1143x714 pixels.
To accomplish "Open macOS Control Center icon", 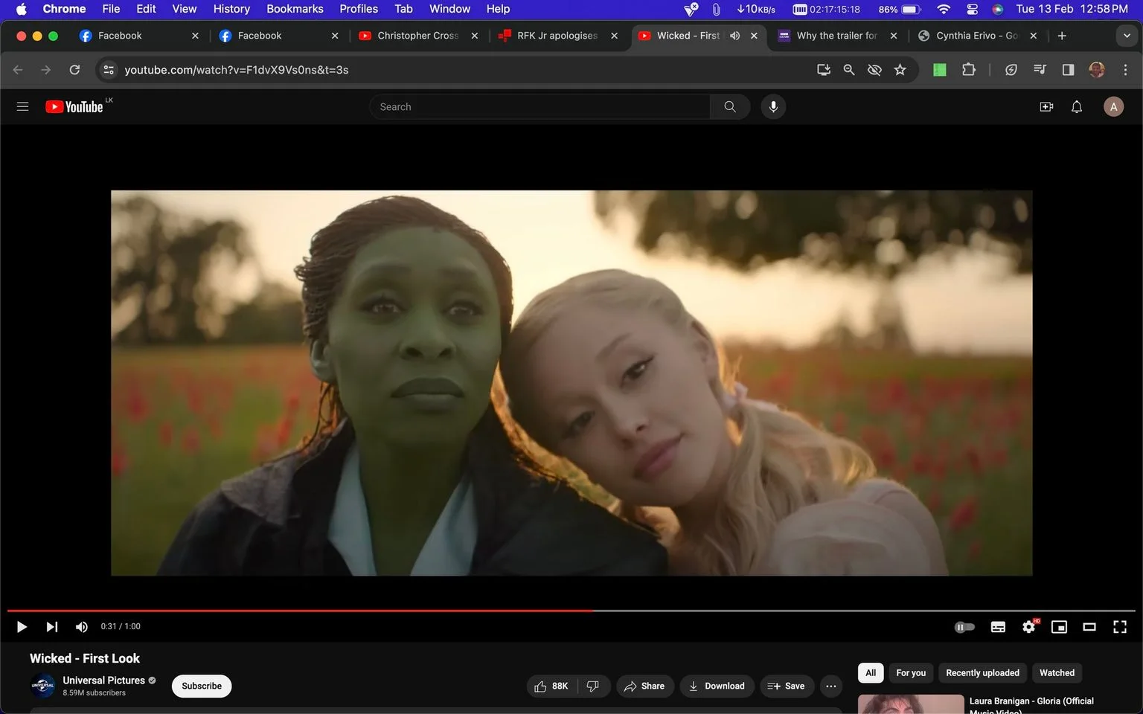I will click(972, 9).
